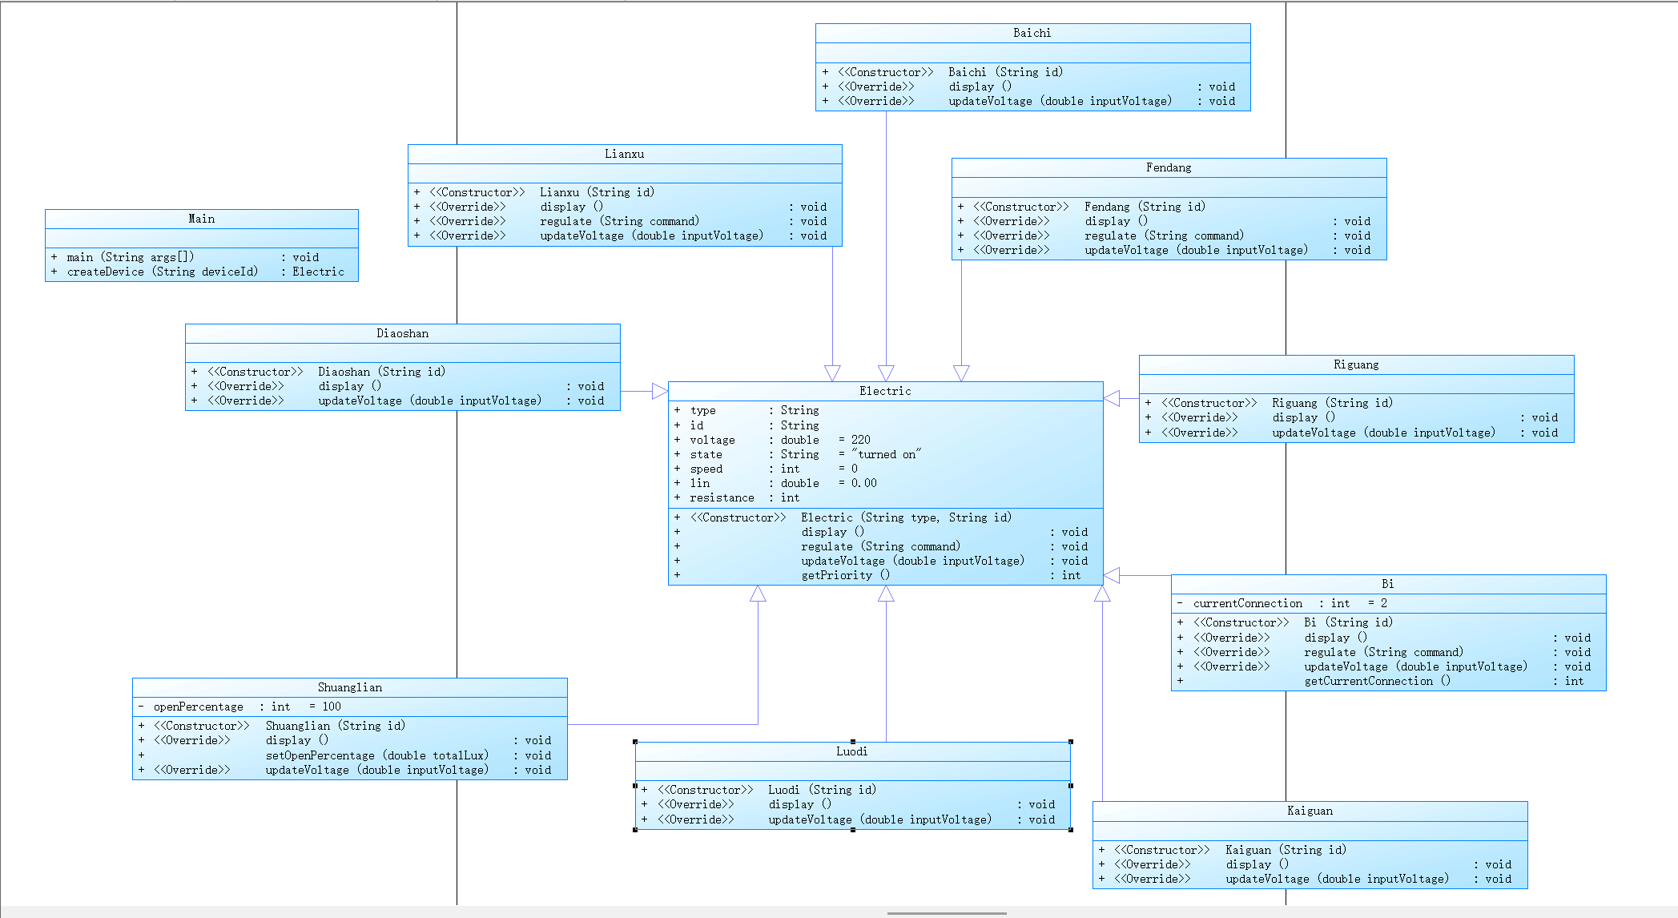Click the Fendang class header
This screenshot has height=918, width=1678.
click(x=1168, y=167)
